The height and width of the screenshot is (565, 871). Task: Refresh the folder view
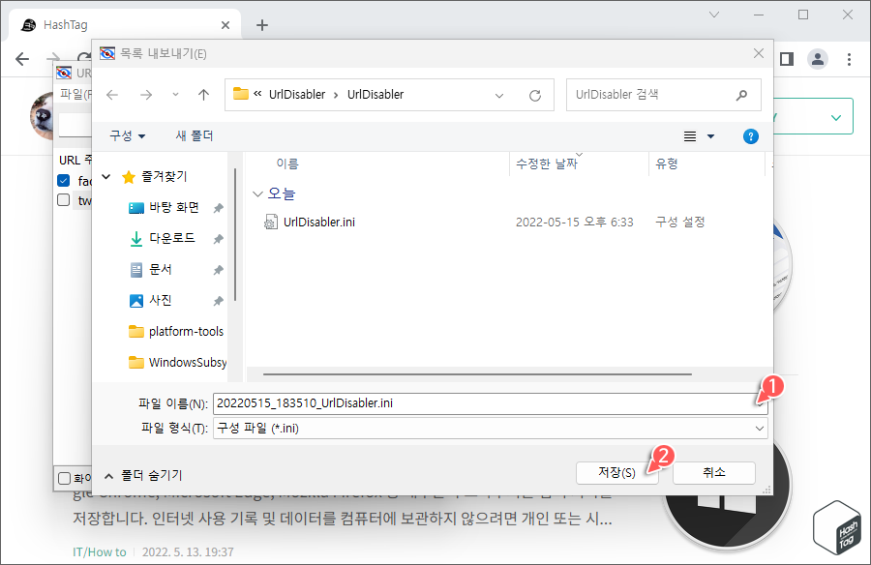coord(534,94)
